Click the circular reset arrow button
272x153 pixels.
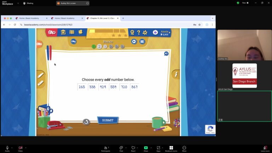point(86,122)
